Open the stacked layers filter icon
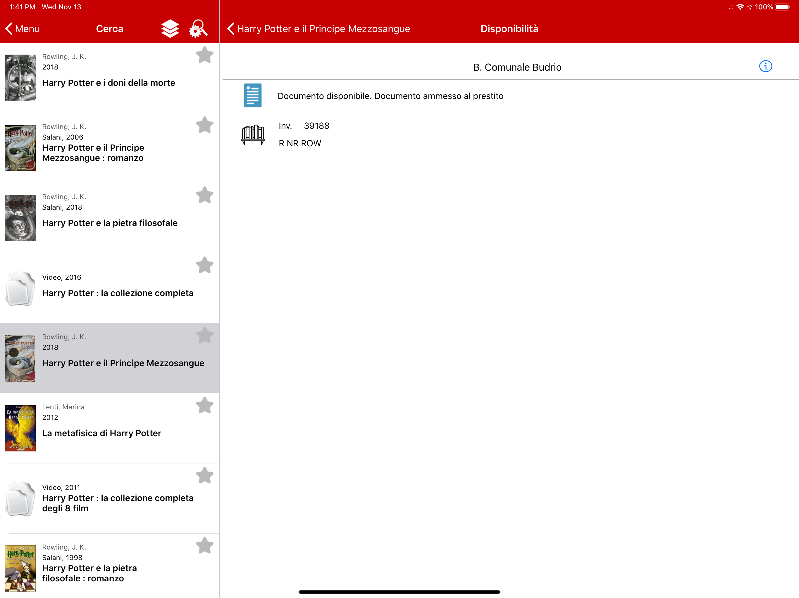Screen dimensions: 799x598 click(170, 29)
